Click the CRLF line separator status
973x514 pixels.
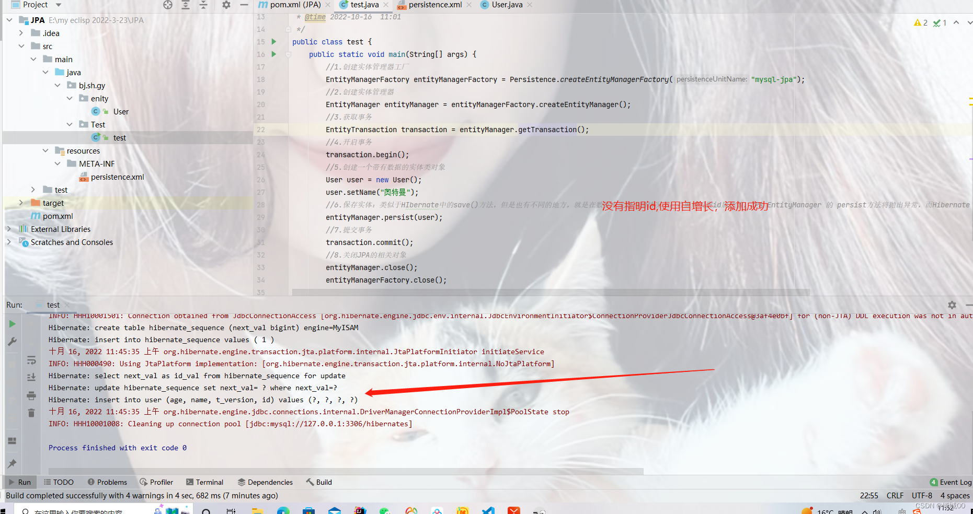[x=895, y=496]
